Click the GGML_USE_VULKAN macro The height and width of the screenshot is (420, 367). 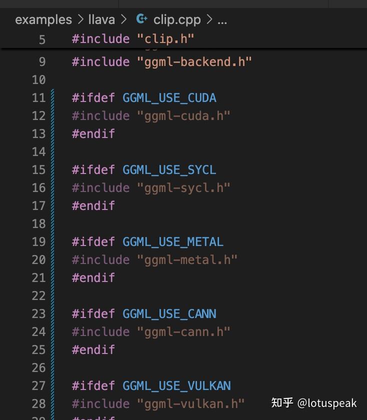176,385
